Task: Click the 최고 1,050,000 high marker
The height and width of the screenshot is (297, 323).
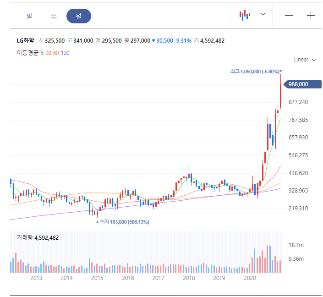Action: [256, 71]
